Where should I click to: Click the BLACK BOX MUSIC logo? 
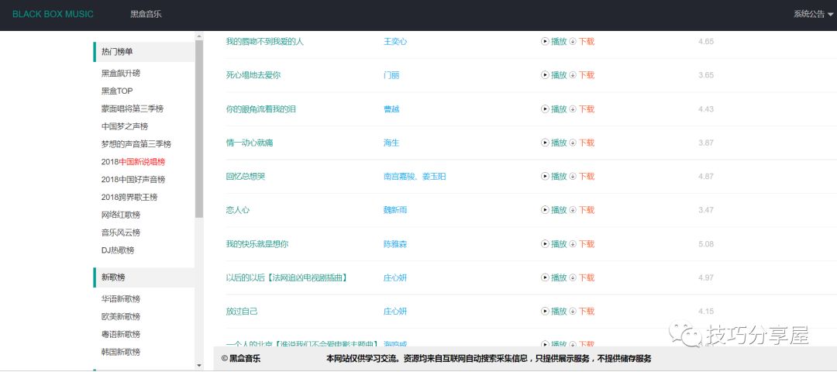(53, 15)
